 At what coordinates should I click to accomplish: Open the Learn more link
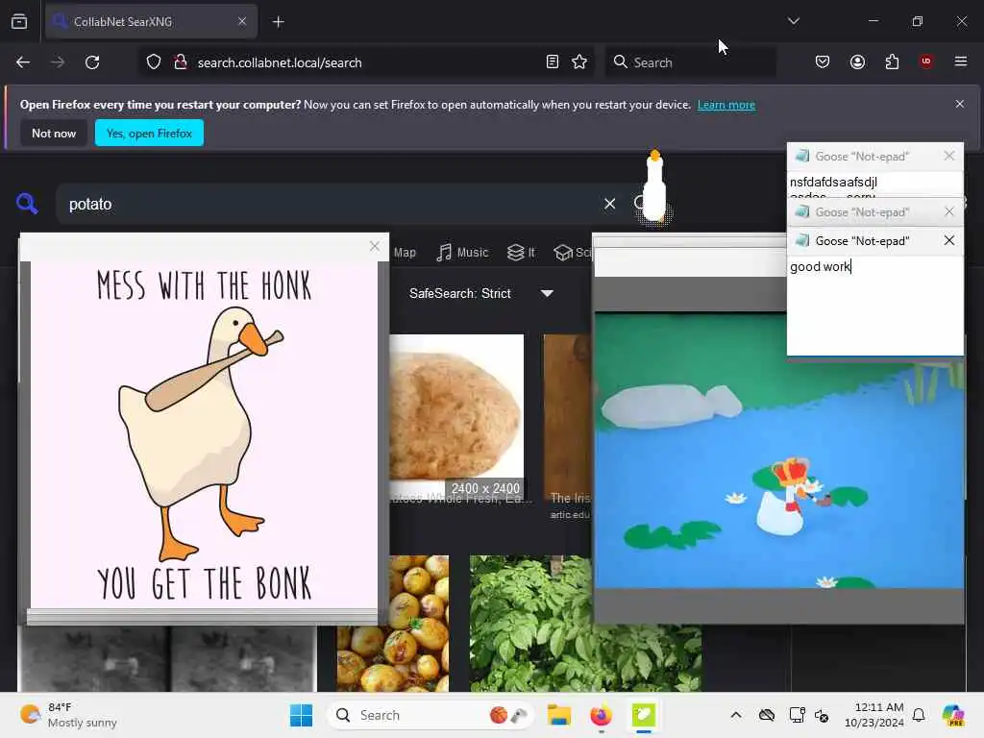(x=726, y=105)
